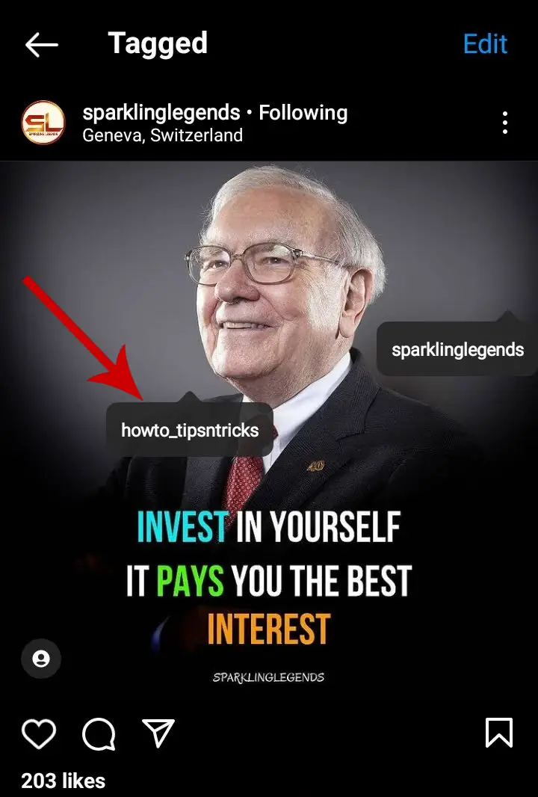
Task: Like the post with the heart icon
Action: point(39,733)
